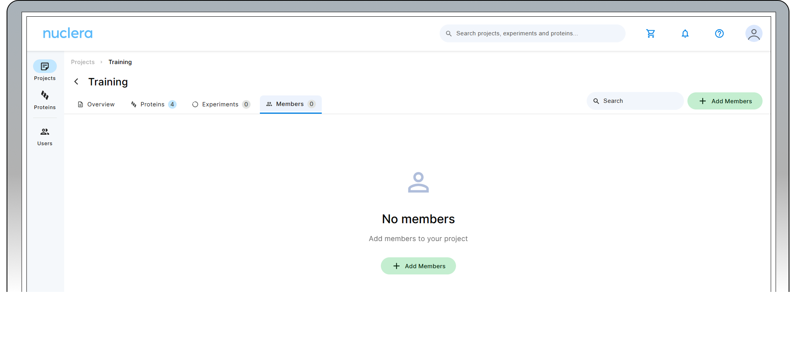Click the empty-state person icon
796x354 pixels.
point(418,182)
